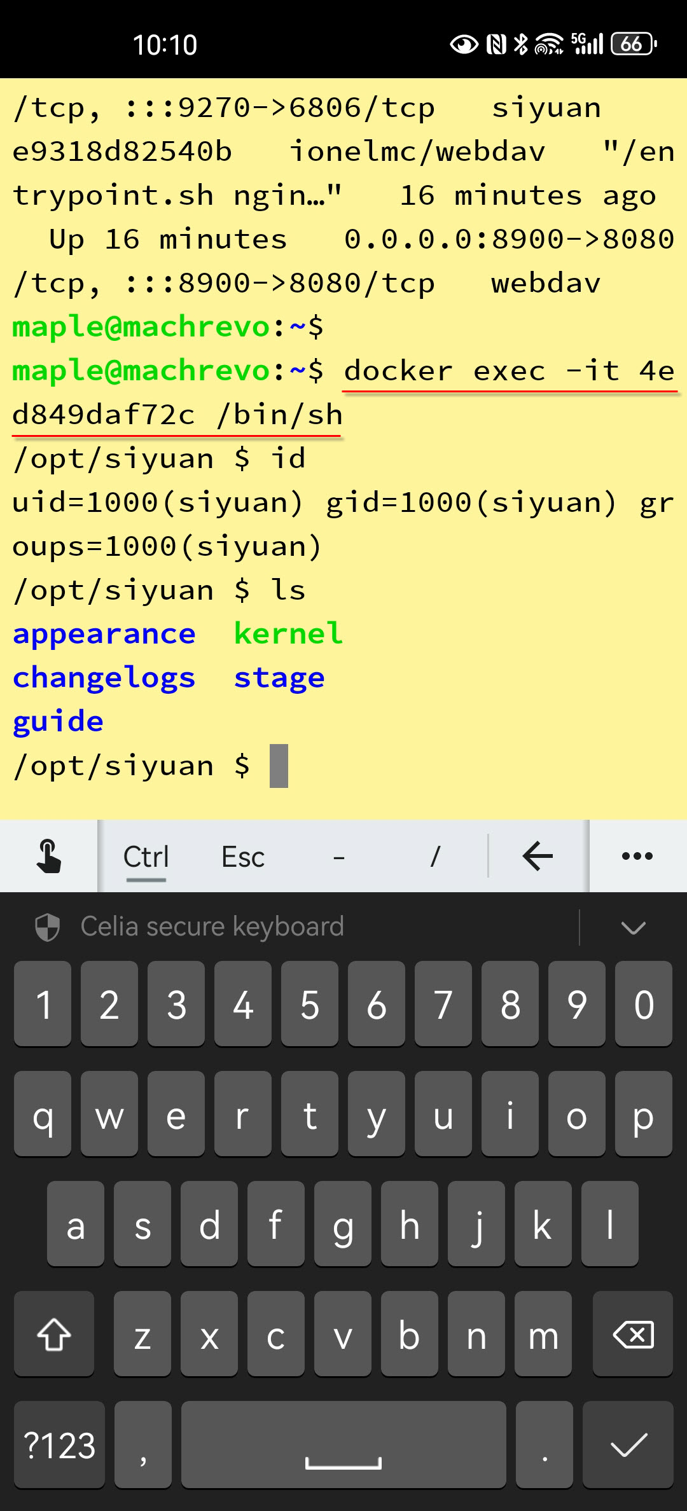The height and width of the screenshot is (1511, 687).
Task: Tap the letter m key
Action: (x=543, y=1333)
